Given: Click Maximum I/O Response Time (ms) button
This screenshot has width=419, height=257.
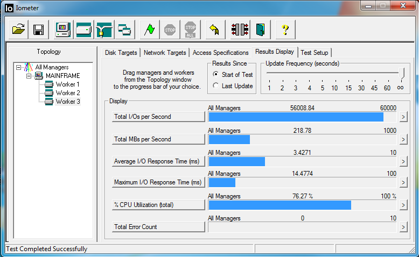Looking at the screenshot, I should pyautogui.click(x=158, y=182).
